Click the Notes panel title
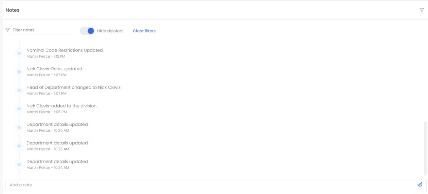The width and height of the screenshot is (428, 194). tap(13, 10)
